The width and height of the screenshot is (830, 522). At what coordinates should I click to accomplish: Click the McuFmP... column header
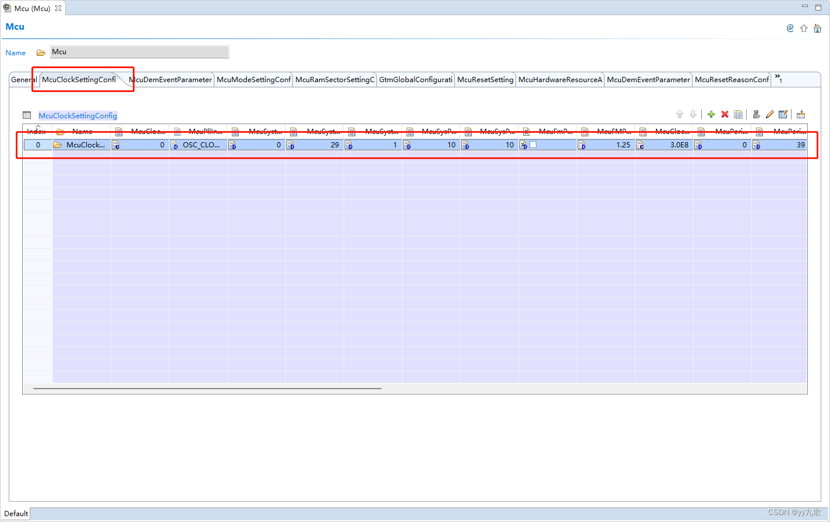click(548, 132)
